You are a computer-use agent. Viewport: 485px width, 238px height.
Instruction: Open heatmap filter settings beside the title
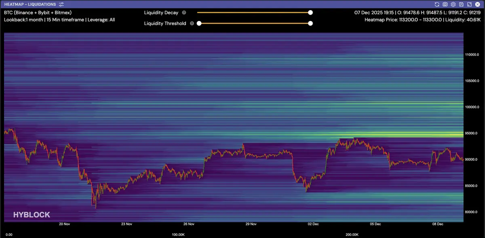(61, 4)
